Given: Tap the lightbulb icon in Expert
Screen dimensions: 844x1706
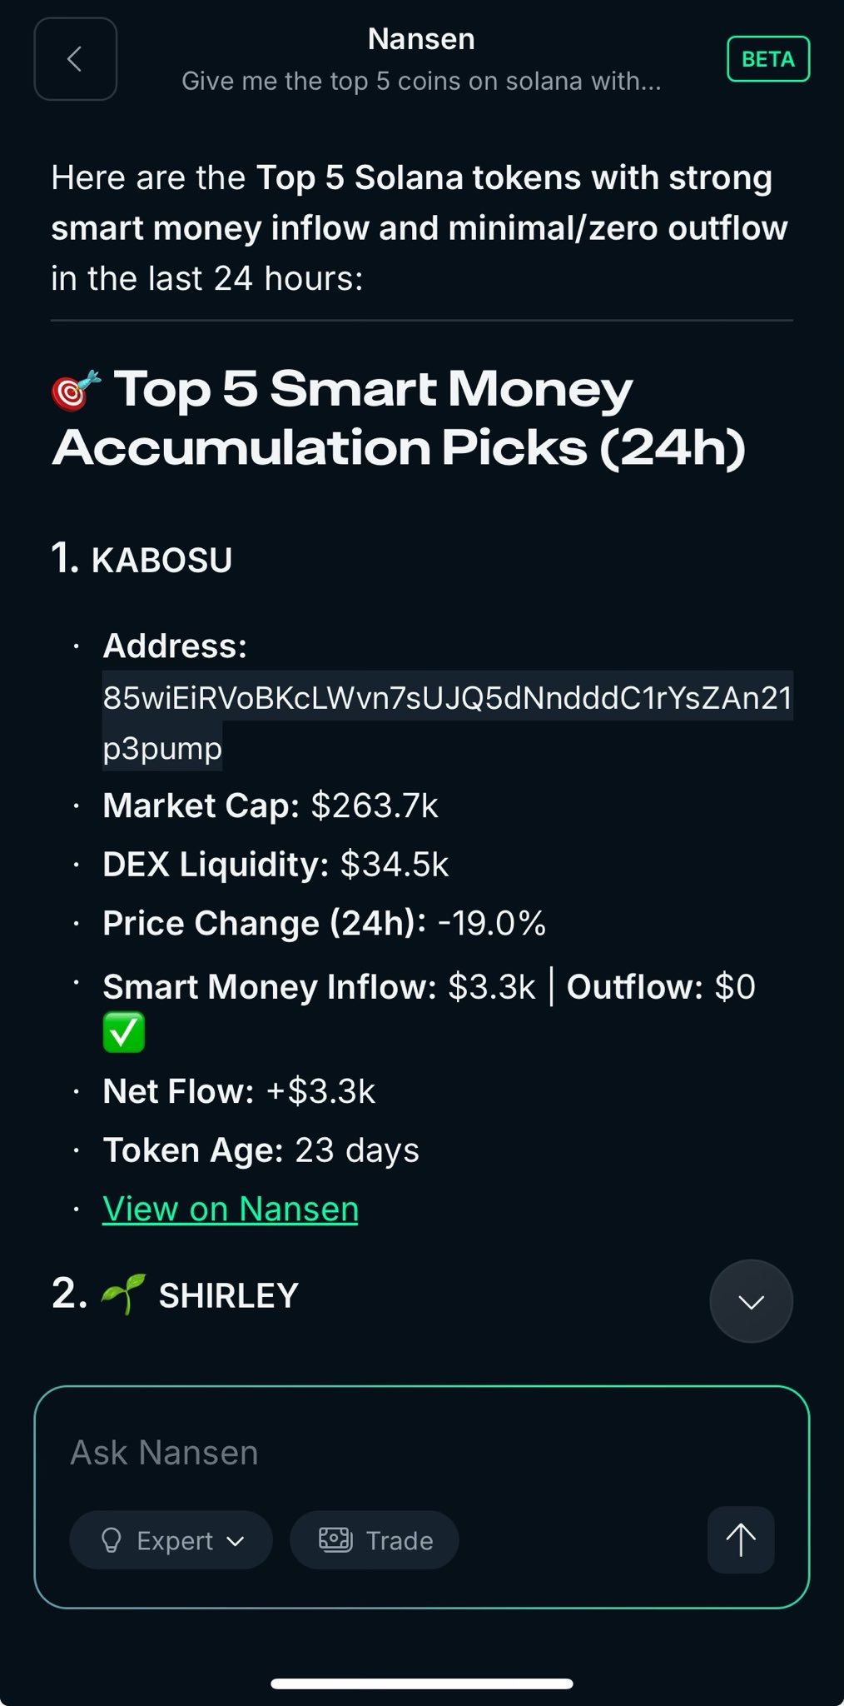Looking at the screenshot, I should (111, 1540).
